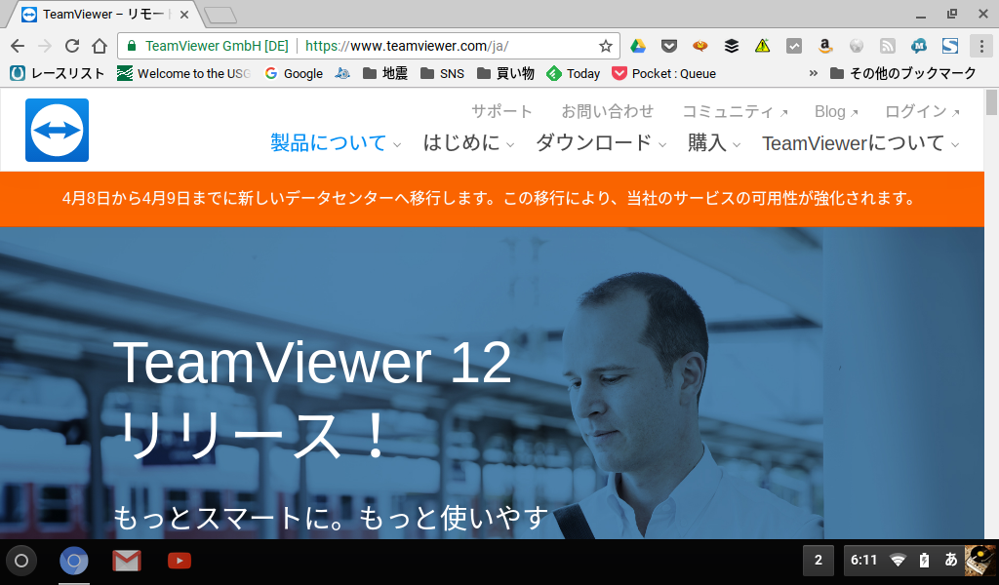Click the page vertical scrollbar thumb

991,102
